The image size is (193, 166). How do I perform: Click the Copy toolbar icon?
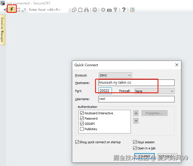(x=74, y=10)
